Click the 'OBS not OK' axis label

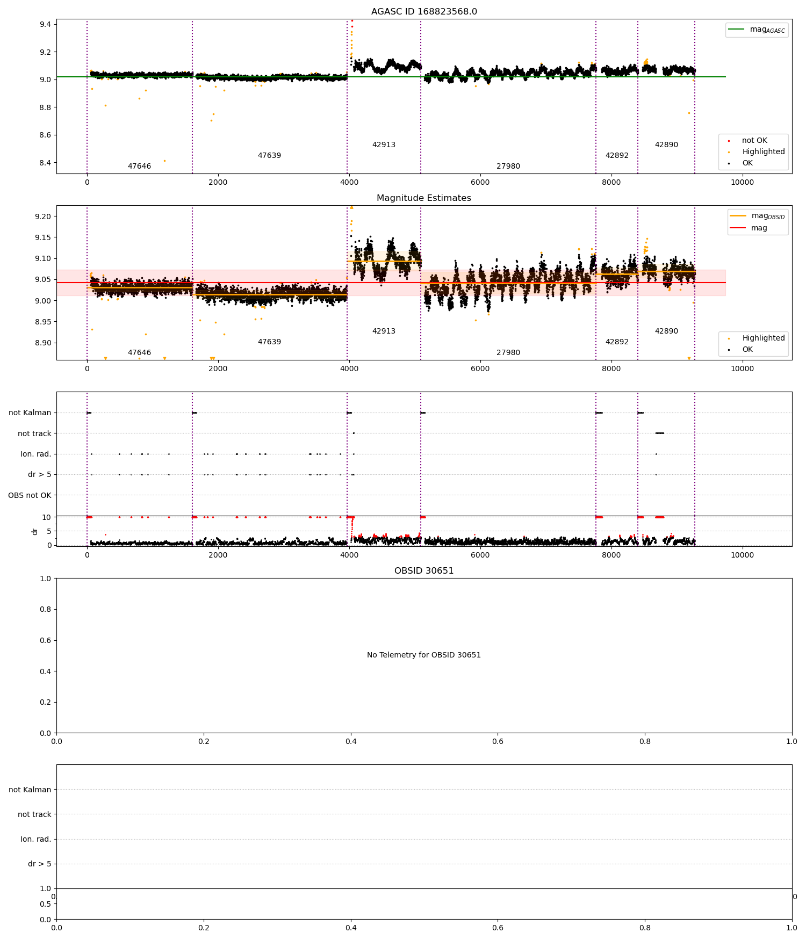30,495
